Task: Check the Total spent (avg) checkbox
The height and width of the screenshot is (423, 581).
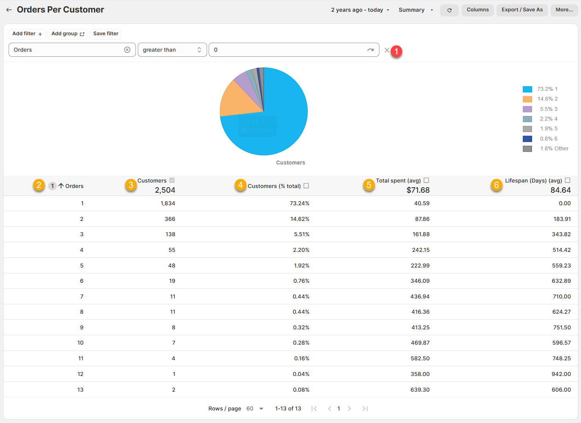Action: [426, 180]
